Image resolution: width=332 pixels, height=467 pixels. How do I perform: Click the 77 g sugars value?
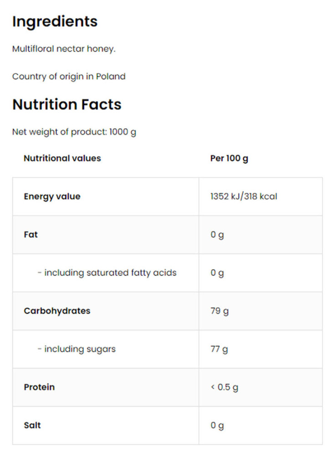(x=219, y=349)
